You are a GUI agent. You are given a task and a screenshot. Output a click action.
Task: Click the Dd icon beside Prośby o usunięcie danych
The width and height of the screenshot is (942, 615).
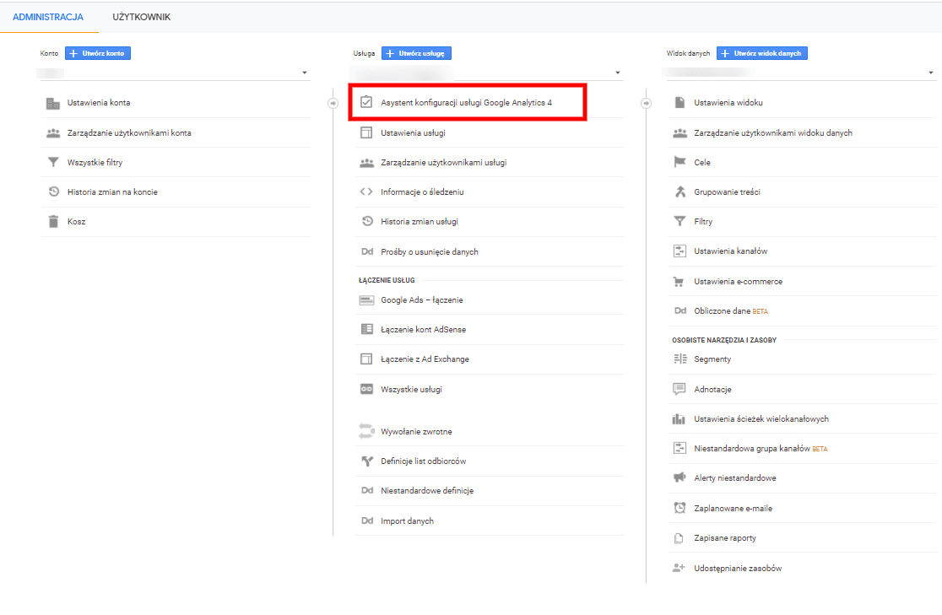pos(367,251)
